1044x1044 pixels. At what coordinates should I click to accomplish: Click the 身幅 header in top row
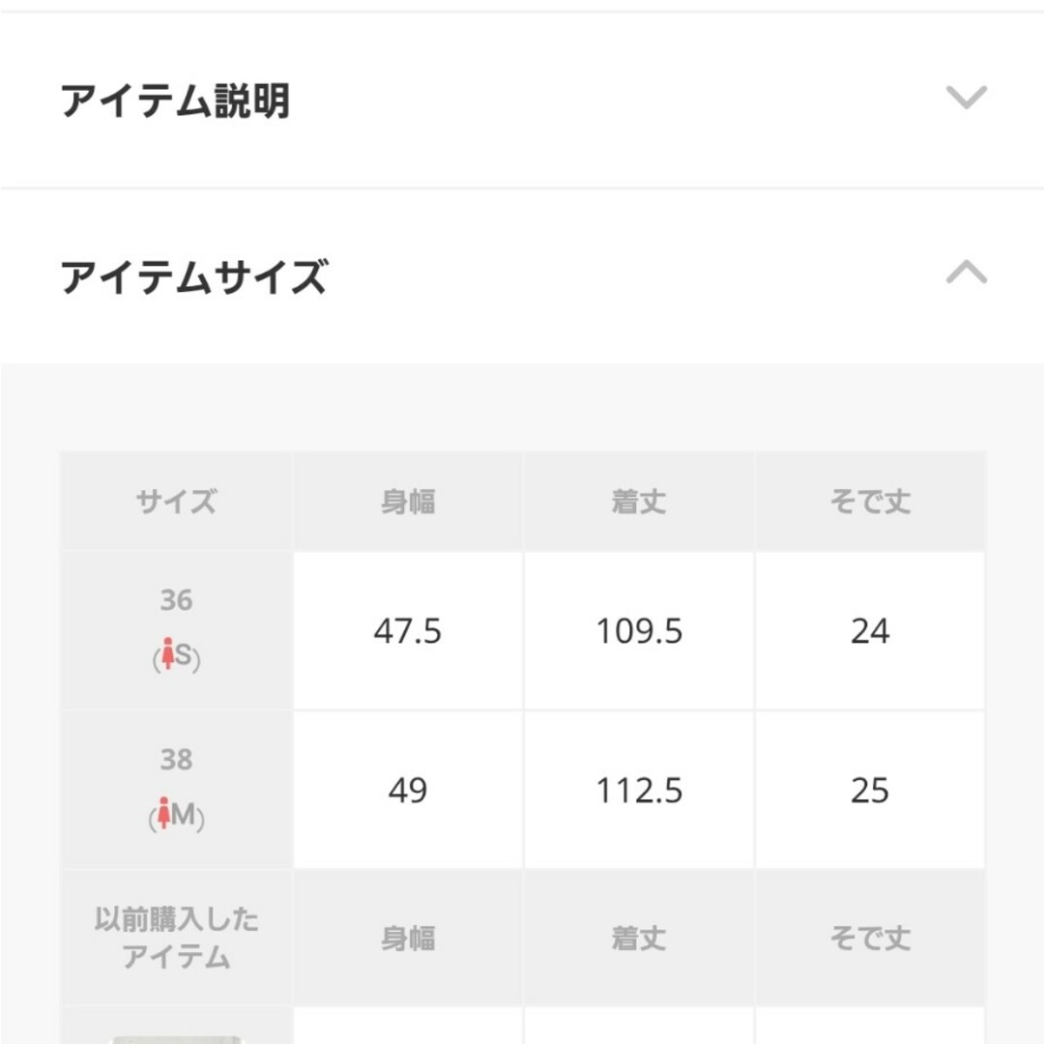(408, 501)
